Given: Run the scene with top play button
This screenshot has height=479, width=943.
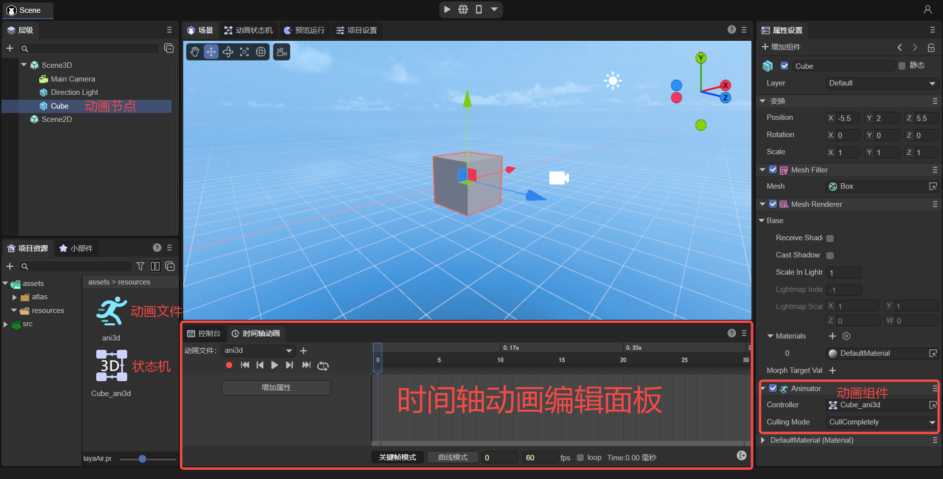Looking at the screenshot, I should tap(447, 9).
